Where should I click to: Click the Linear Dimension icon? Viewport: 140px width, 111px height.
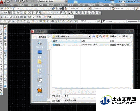tap(2, 21)
